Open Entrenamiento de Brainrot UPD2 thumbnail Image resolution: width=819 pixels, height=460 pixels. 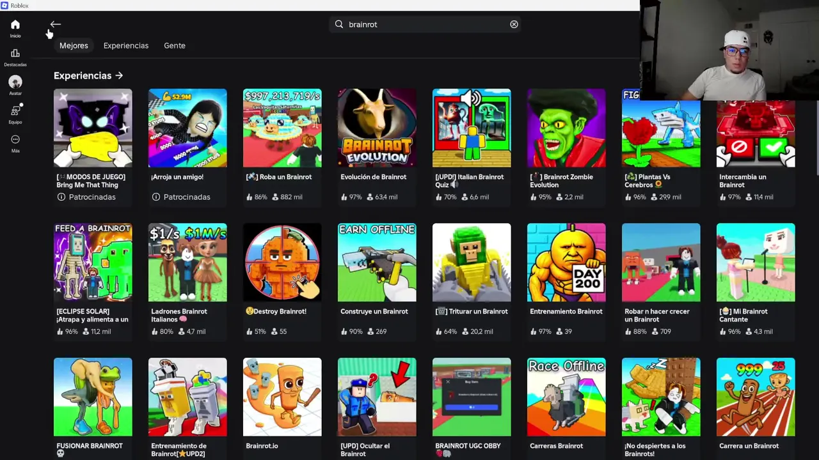pos(187,397)
